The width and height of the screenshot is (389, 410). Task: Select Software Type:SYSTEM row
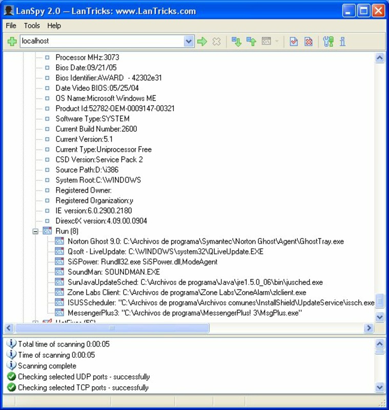pos(93,118)
